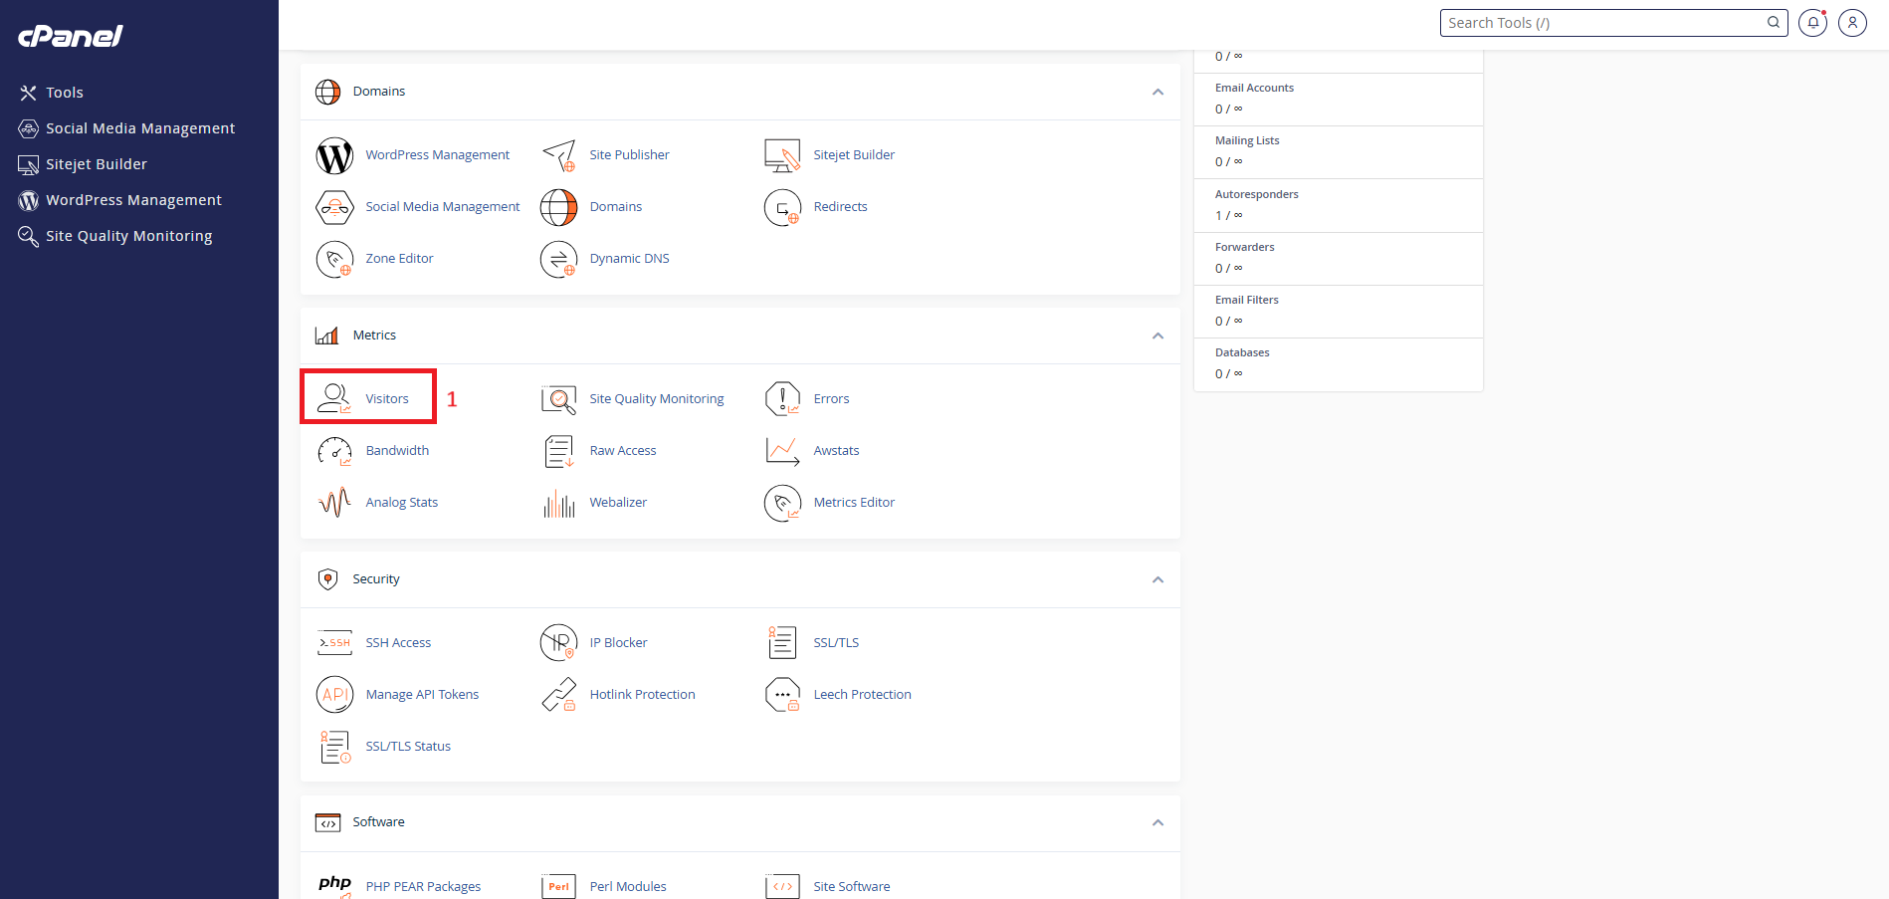Click the Metrics section header title
This screenshot has height=899, width=1889.
[374, 336]
